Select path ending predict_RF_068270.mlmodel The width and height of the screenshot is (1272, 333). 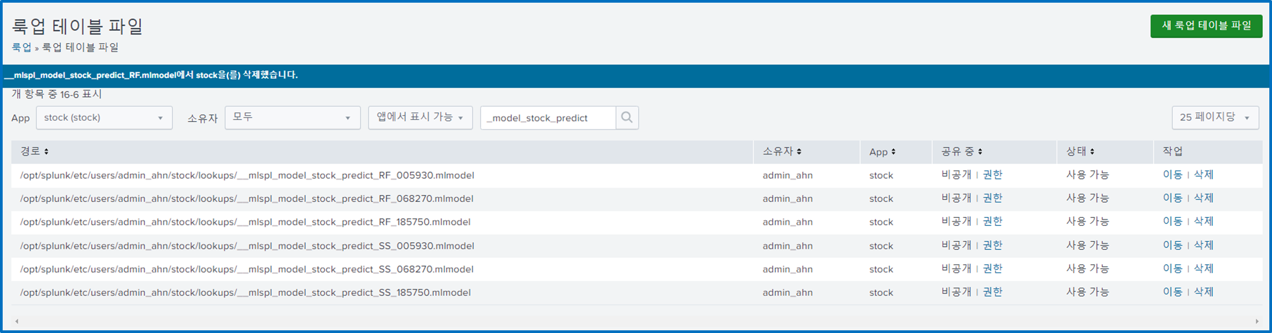(x=247, y=199)
